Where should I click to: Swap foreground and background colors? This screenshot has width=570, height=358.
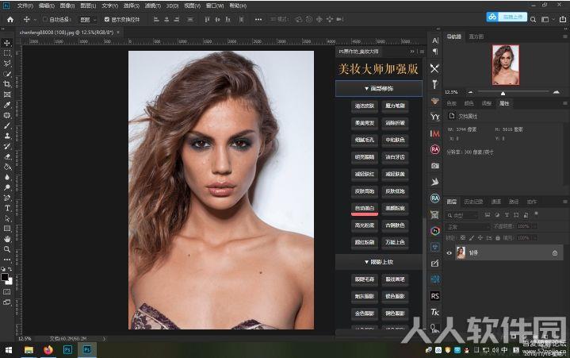pyautogui.click(x=10, y=269)
